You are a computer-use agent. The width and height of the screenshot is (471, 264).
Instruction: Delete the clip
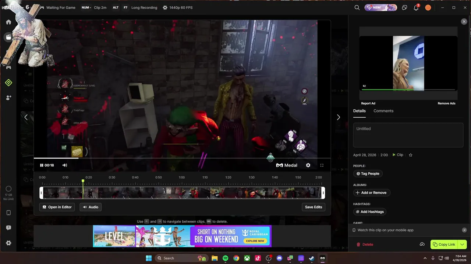(365, 245)
